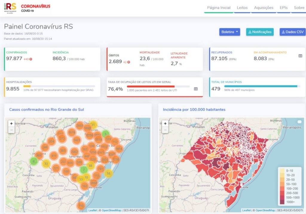
Task: Toggle layer control on incidence map
Action: [x=299, y=122]
